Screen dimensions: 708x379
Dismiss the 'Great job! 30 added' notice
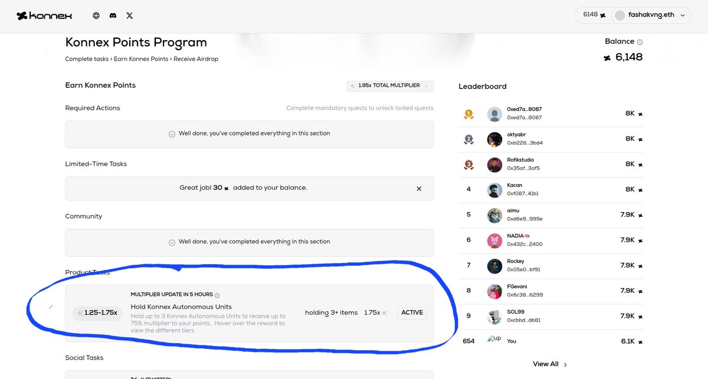click(x=419, y=189)
